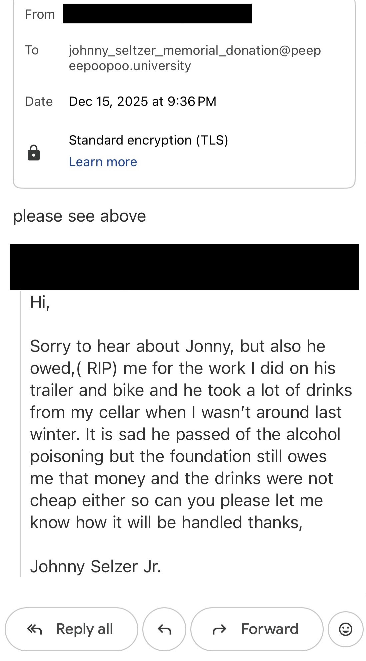Click the blacked-out sender field next to From

coord(157,14)
